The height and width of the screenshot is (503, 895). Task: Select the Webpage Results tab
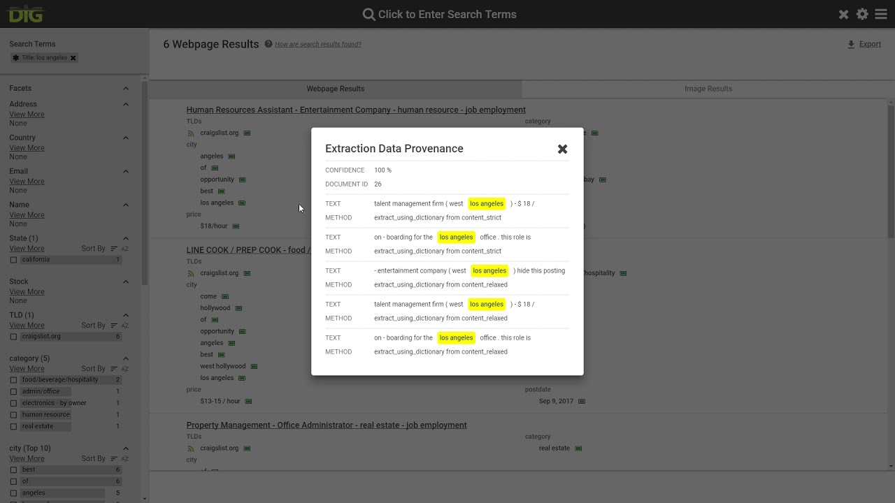(x=335, y=89)
